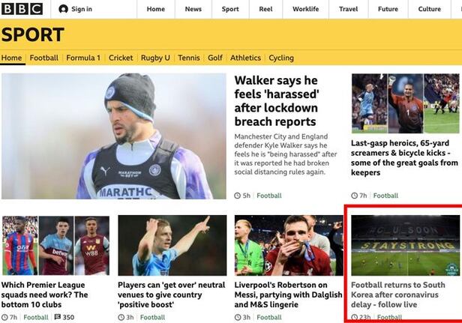Click the SPORT section heading
Image resolution: width=462 pixels, height=323 pixels.
pos(33,34)
